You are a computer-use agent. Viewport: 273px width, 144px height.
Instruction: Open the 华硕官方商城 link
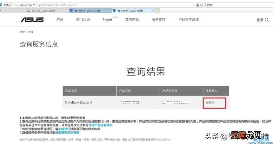(x=188, y=20)
